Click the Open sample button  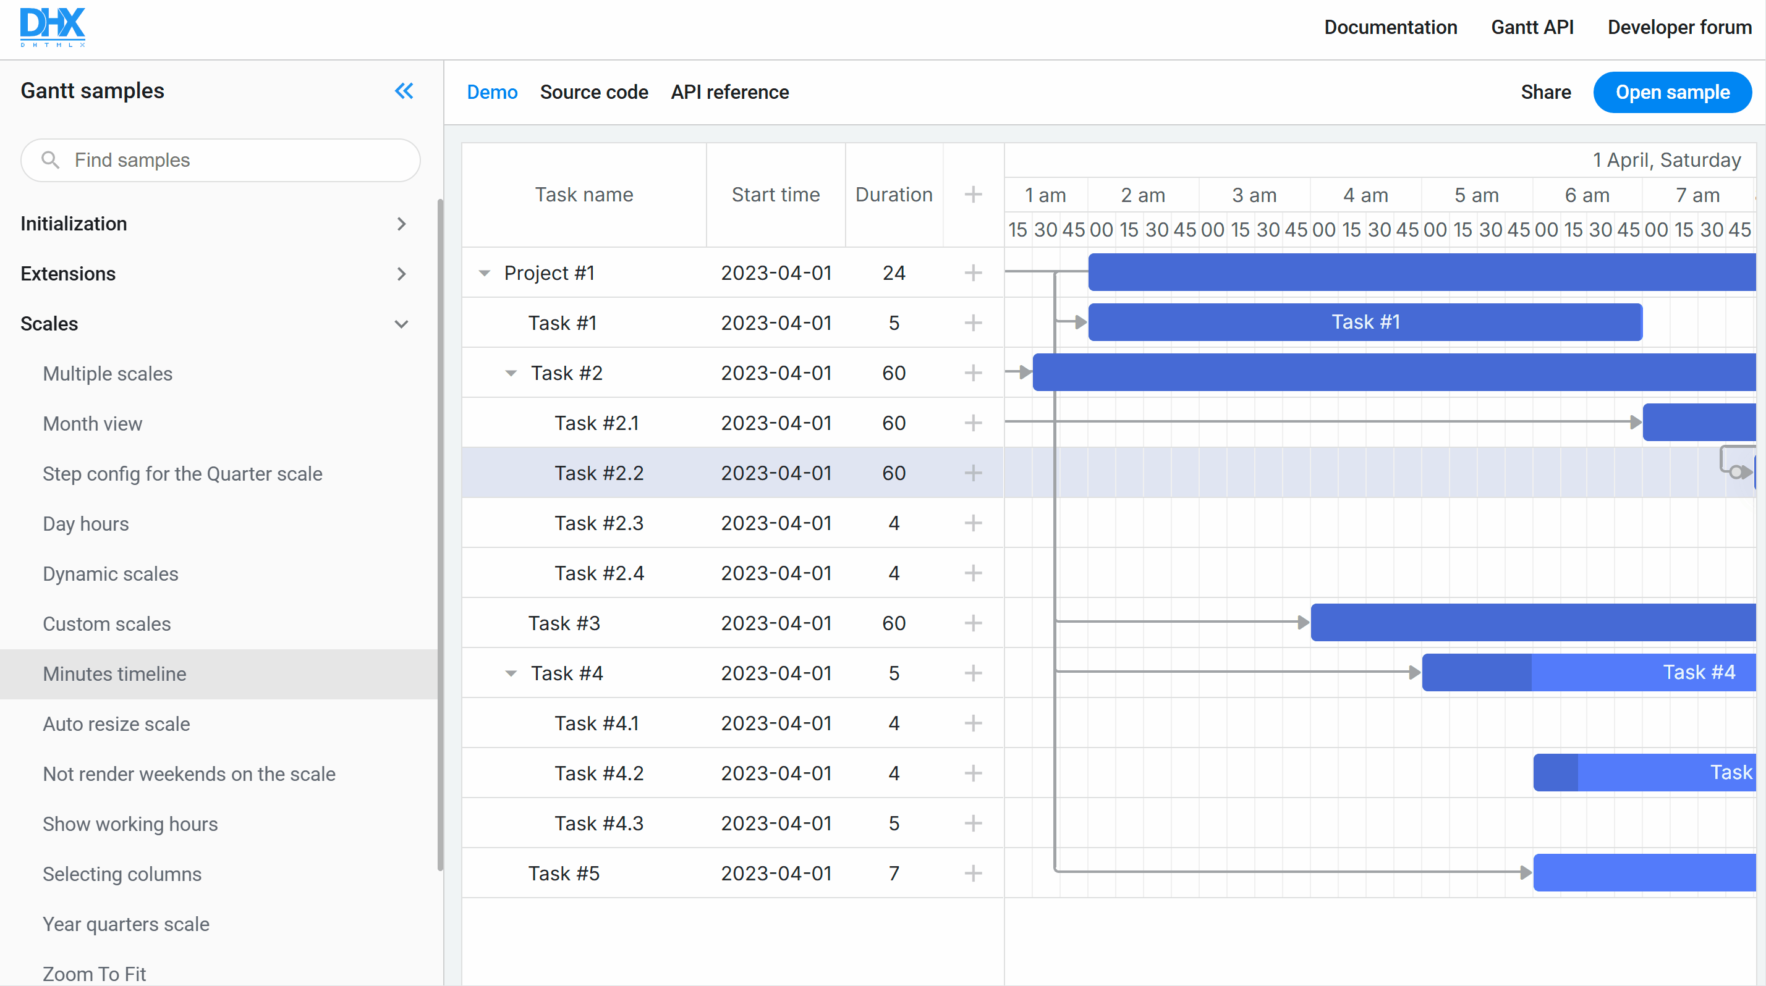(1672, 92)
